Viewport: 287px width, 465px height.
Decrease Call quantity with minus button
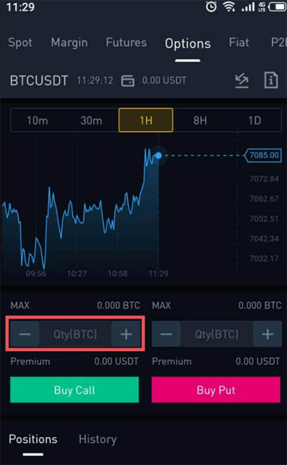[25, 334]
